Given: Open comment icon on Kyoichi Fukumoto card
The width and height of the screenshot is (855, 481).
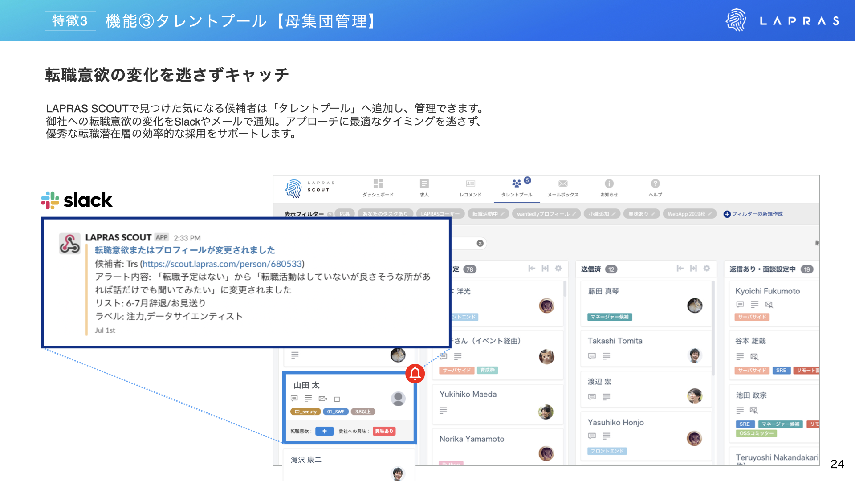Looking at the screenshot, I should point(740,305).
